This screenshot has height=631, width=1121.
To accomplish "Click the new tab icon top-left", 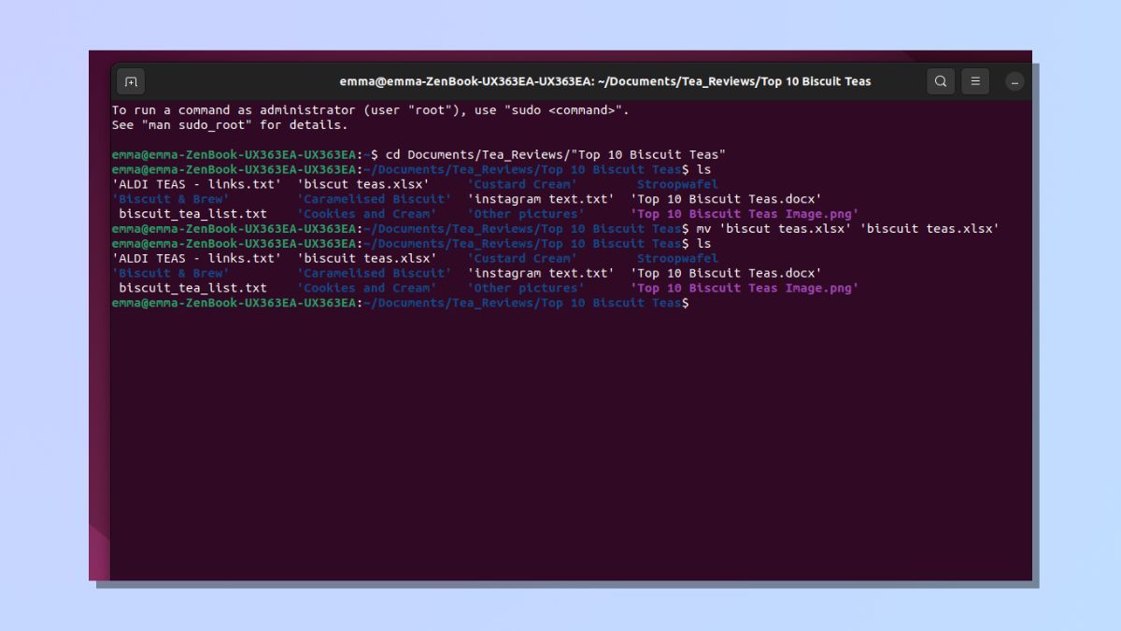I will pyautogui.click(x=131, y=81).
